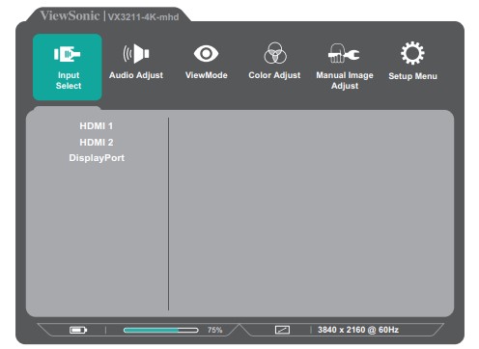Open the Manual Image Adjust wrench icon

pos(344,53)
